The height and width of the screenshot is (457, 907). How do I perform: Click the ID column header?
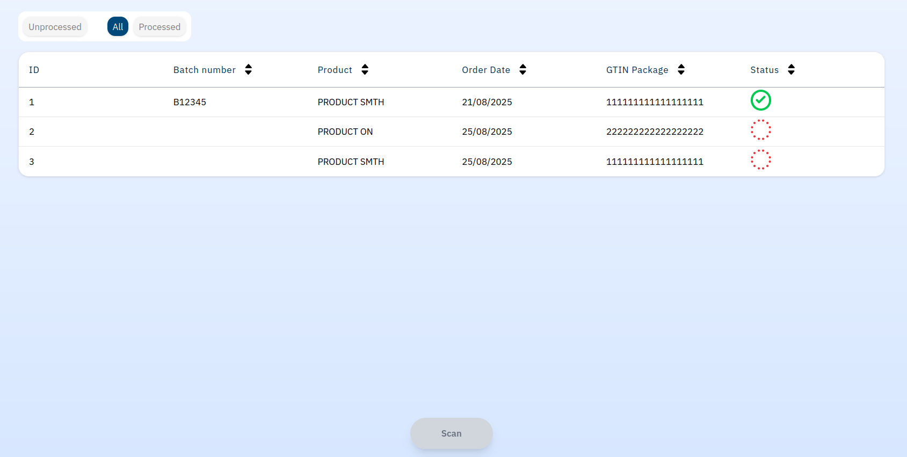pyautogui.click(x=34, y=70)
